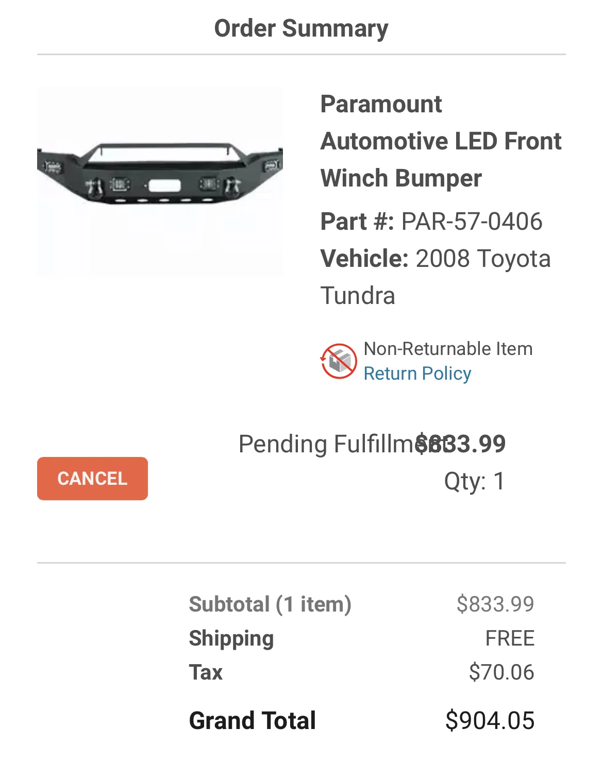This screenshot has width=603, height=779.
Task: Click the FREE shipping value
Action: coord(510,638)
